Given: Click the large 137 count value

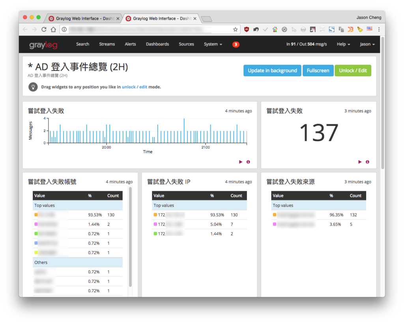Looking at the screenshot, I should pos(319,132).
